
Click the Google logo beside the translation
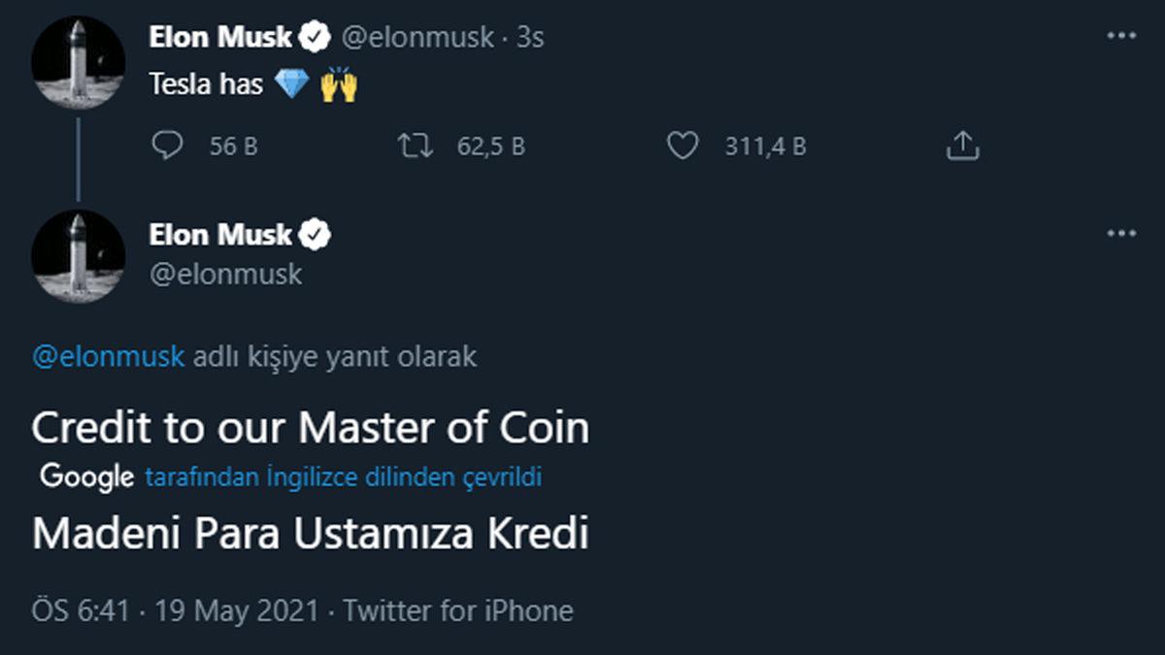(86, 477)
